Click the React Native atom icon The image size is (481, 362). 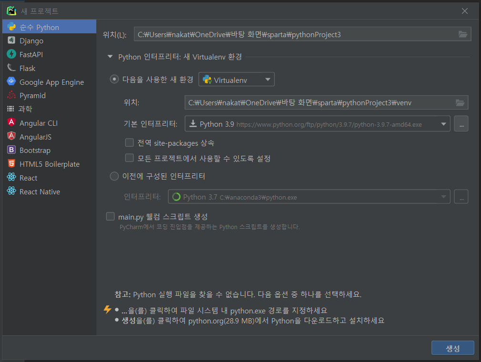point(11,191)
